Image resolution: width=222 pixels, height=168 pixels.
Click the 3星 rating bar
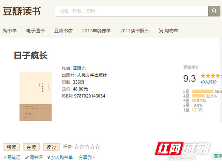click(x=194, y=101)
